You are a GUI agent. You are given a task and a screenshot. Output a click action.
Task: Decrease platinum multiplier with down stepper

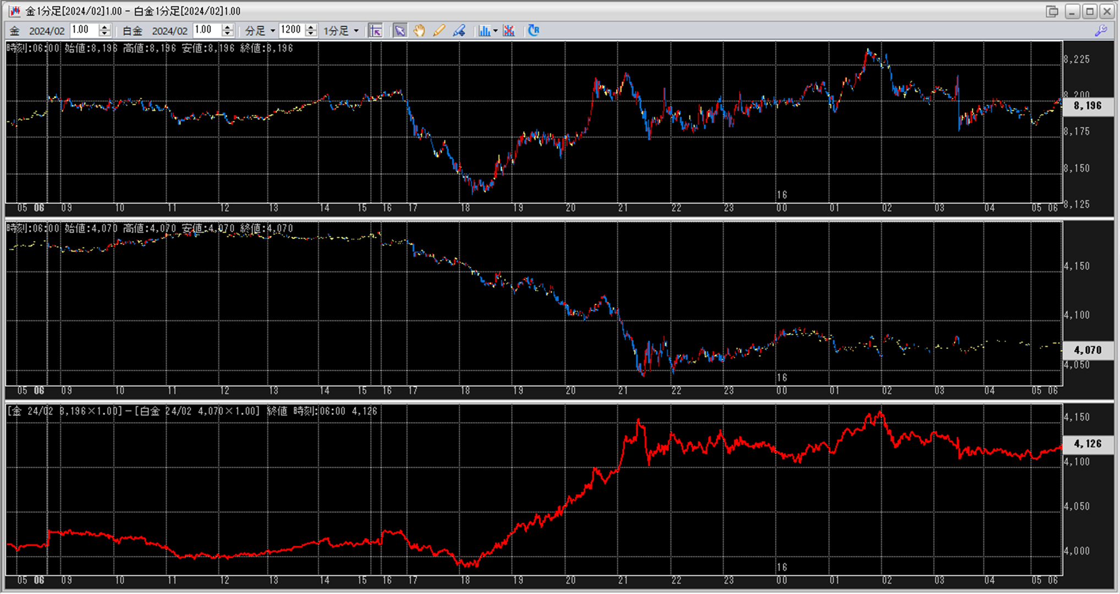[228, 34]
